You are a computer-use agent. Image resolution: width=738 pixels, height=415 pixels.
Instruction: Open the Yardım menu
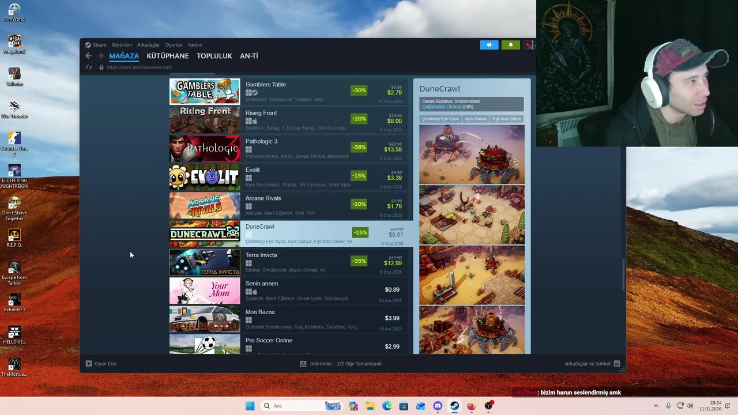(x=195, y=45)
